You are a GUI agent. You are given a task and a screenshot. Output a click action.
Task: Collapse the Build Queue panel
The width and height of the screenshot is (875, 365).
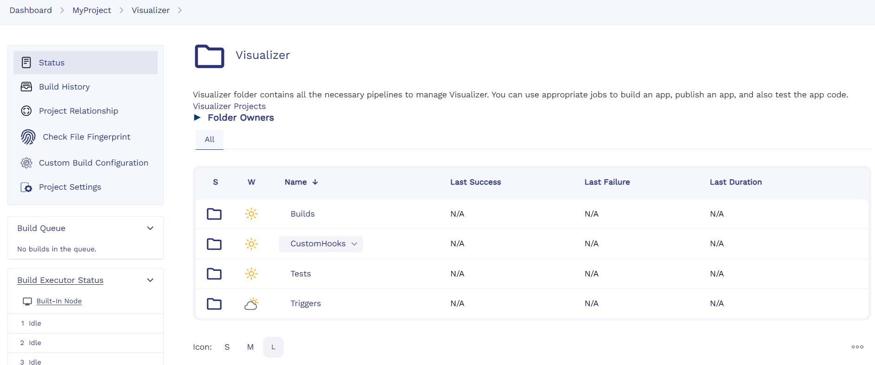pos(150,228)
